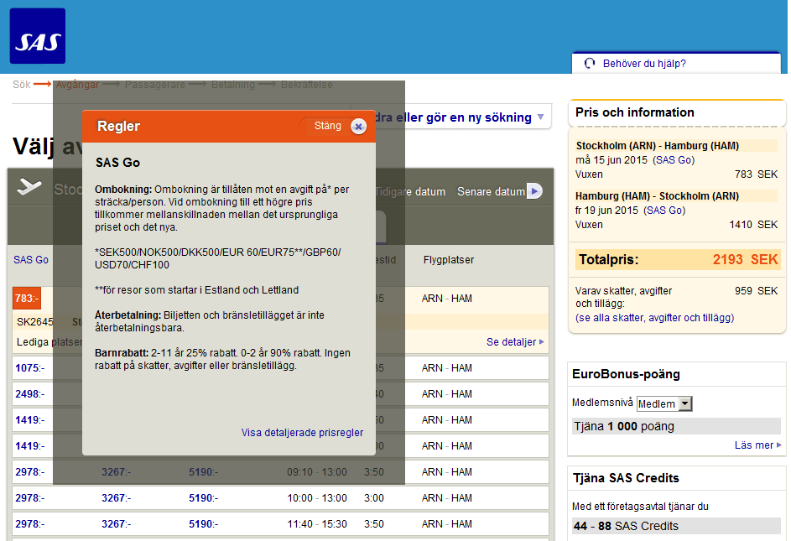Screen dimensions: 791x541
Task: Click the Senare datum arrow icon
Action: coord(534,191)
